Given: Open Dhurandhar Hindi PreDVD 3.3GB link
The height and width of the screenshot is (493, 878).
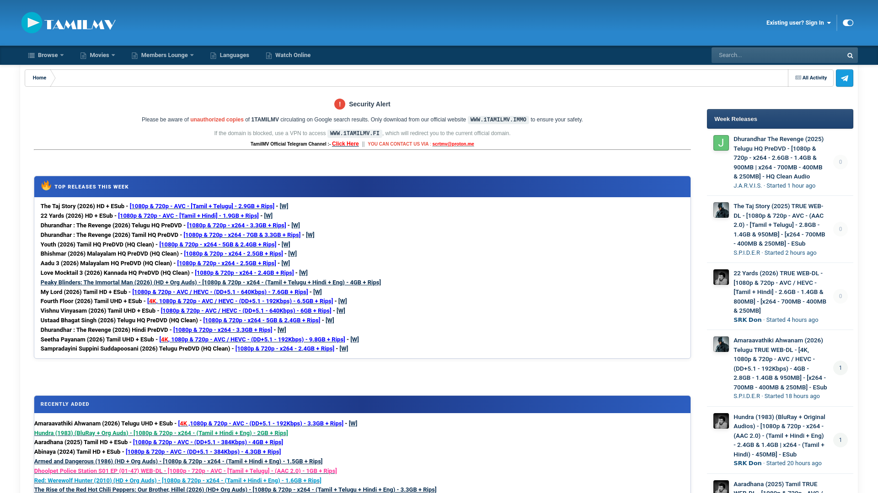Looking at the screenshot, I should (x=223, y=330).
